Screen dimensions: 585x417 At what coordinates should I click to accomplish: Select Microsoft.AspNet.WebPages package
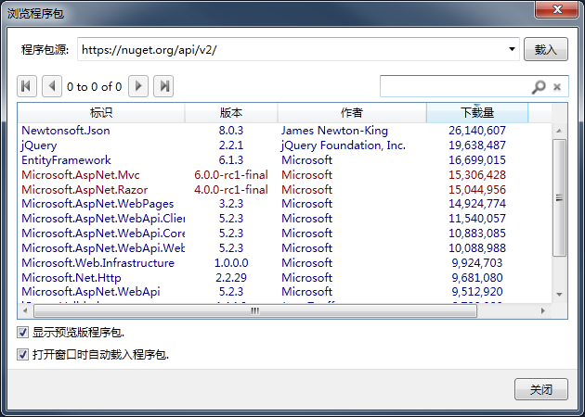pos(97,204)
